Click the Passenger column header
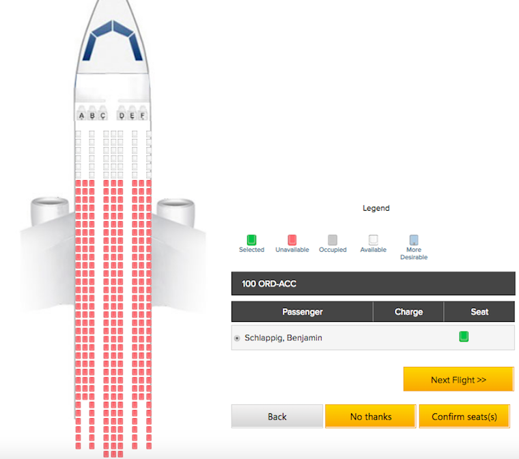Viewport: 519px width, 459px height. 303,311
